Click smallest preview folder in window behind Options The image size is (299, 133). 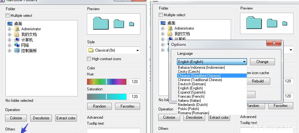(x=285, y=23)
